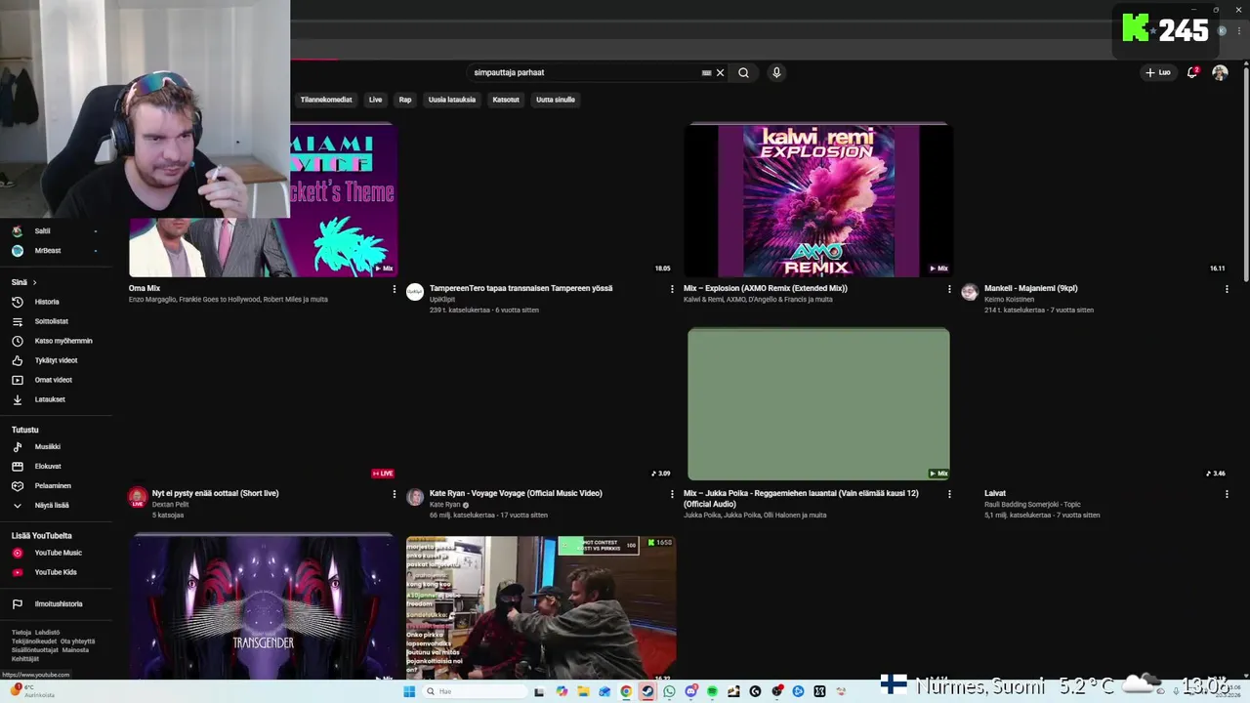Click Rauli Badding Somerjoki - Topic channel
The image size is (1250, 703).
coord(1032,504)
